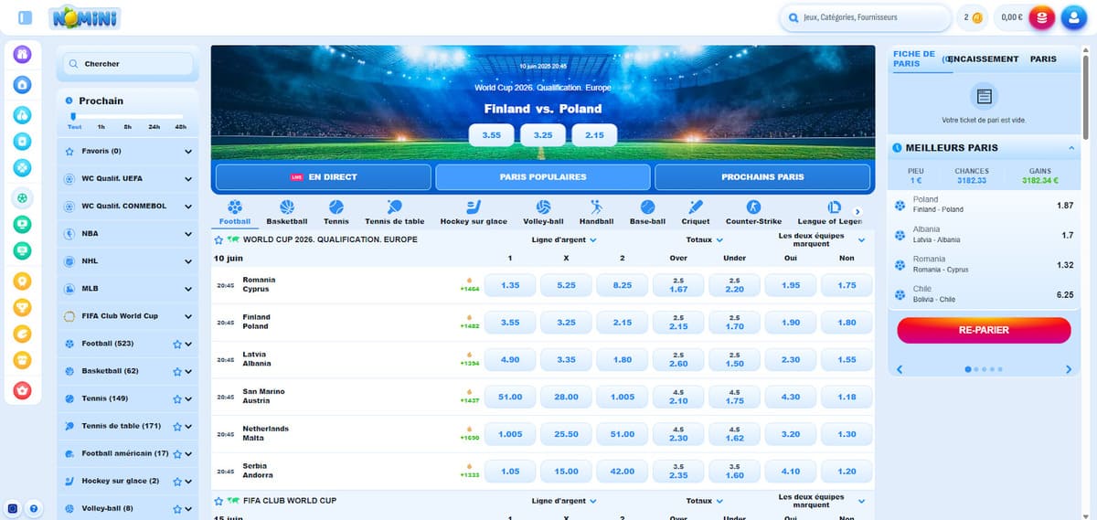Collapse the Meilleurs Paris panel

pos(1070,148)
